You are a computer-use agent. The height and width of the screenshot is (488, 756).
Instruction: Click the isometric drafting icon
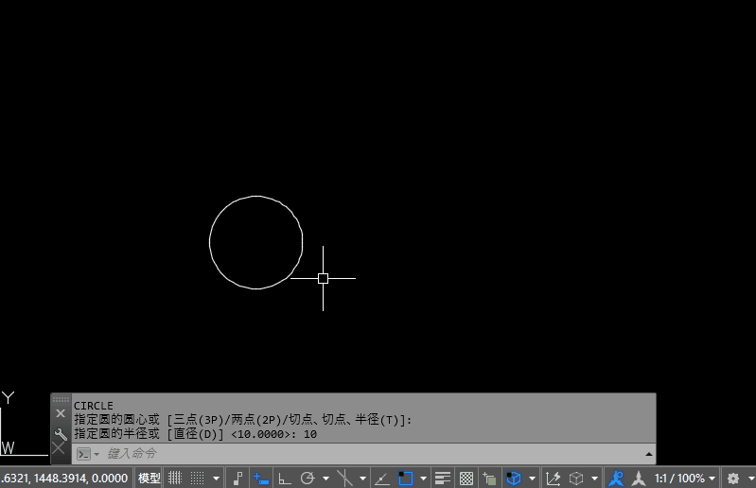point(344,479)
